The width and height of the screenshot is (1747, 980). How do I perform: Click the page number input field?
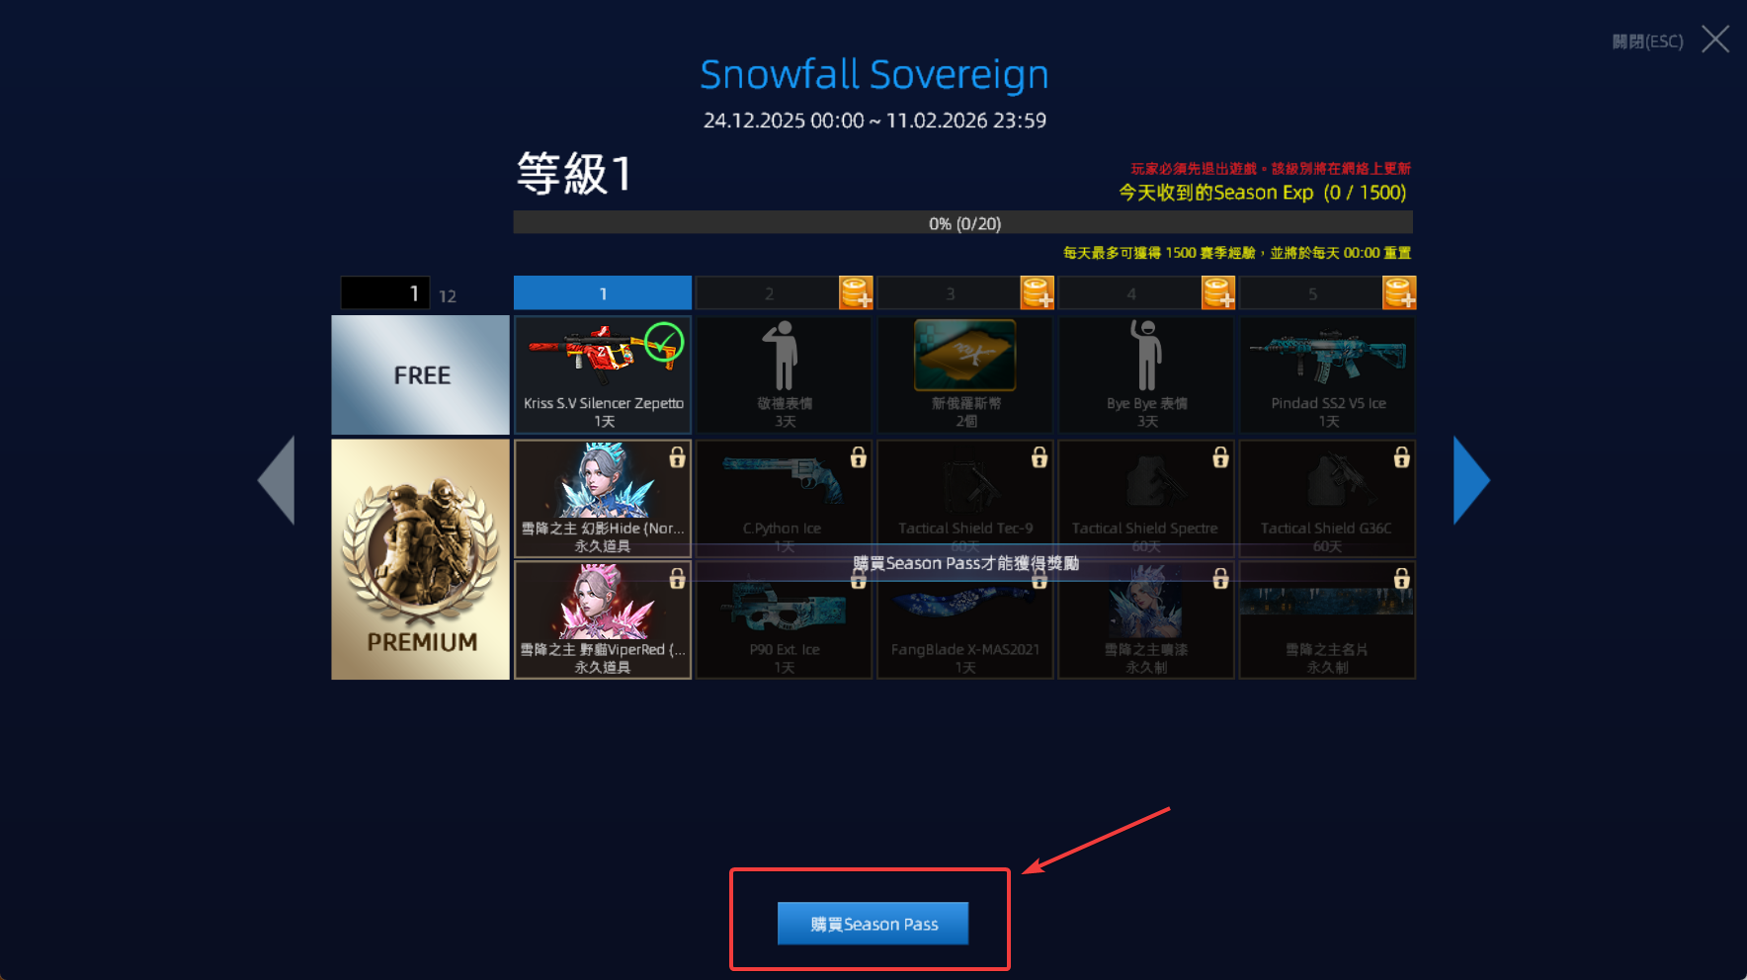[x=385, y=293]
